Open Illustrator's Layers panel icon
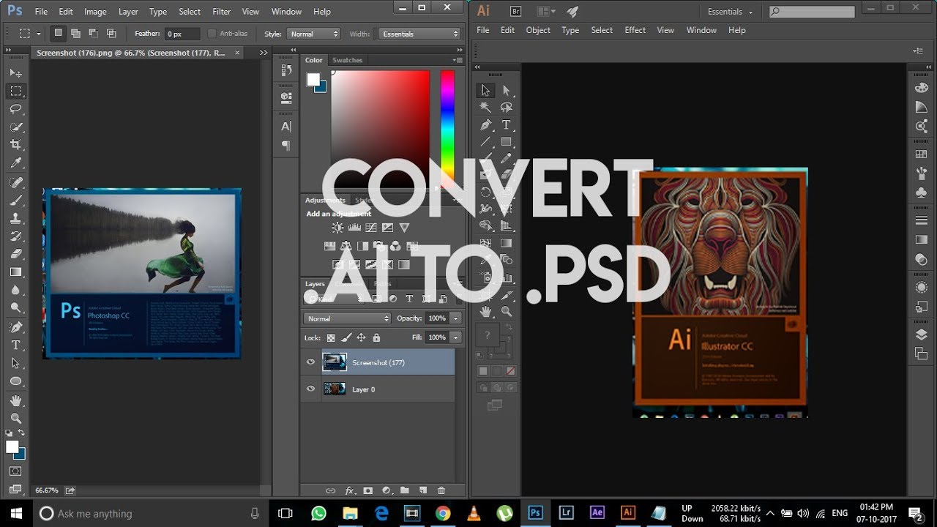Viewport: 937px width, 527px height. coord(922,335)
